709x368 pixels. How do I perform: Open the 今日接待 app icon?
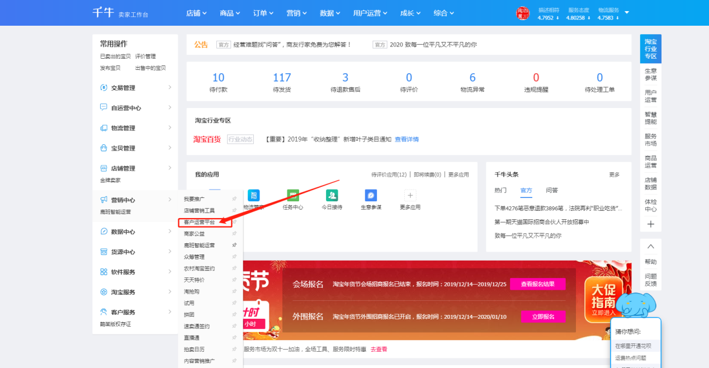tap(332, 195)
